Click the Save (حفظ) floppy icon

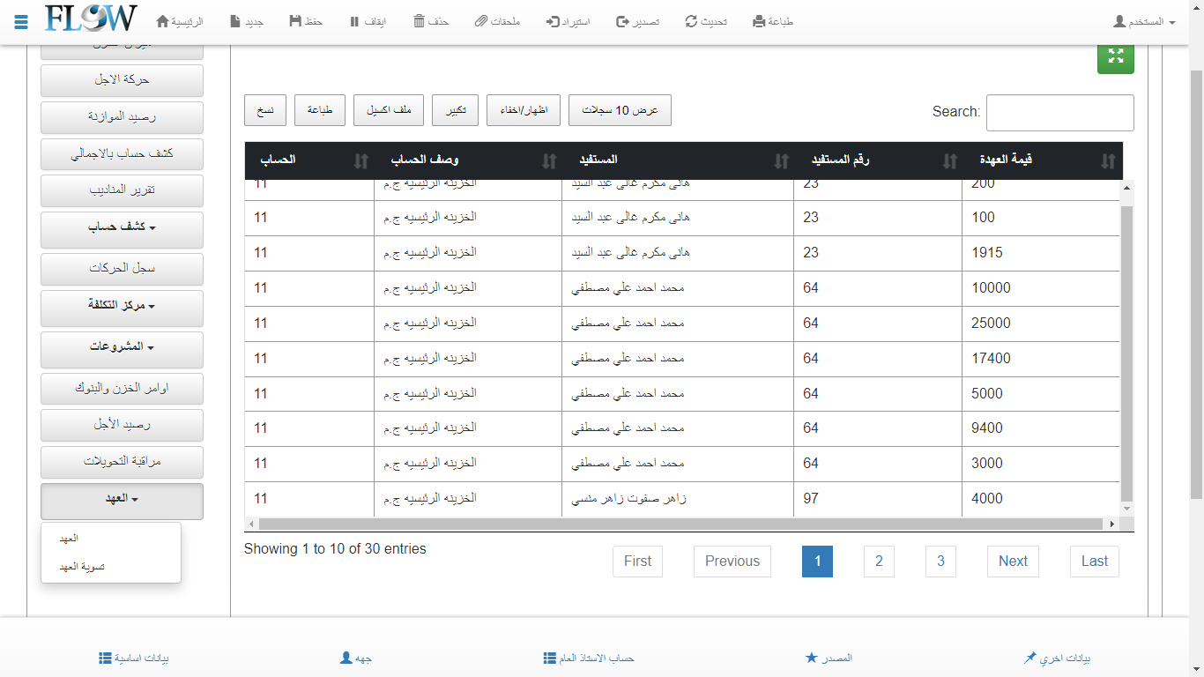tap(295, 21)
